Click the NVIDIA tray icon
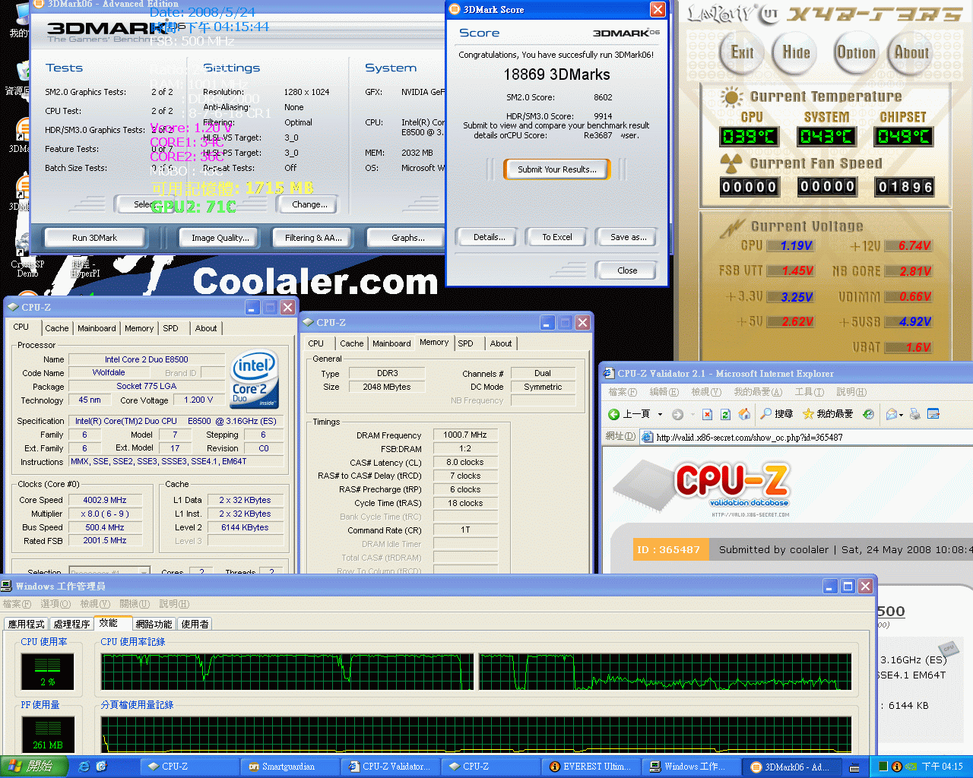 coord(911,767)
